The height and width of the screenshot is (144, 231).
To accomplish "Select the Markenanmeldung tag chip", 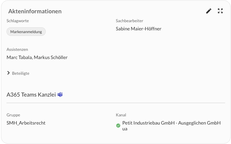I will tap(26, 32).
